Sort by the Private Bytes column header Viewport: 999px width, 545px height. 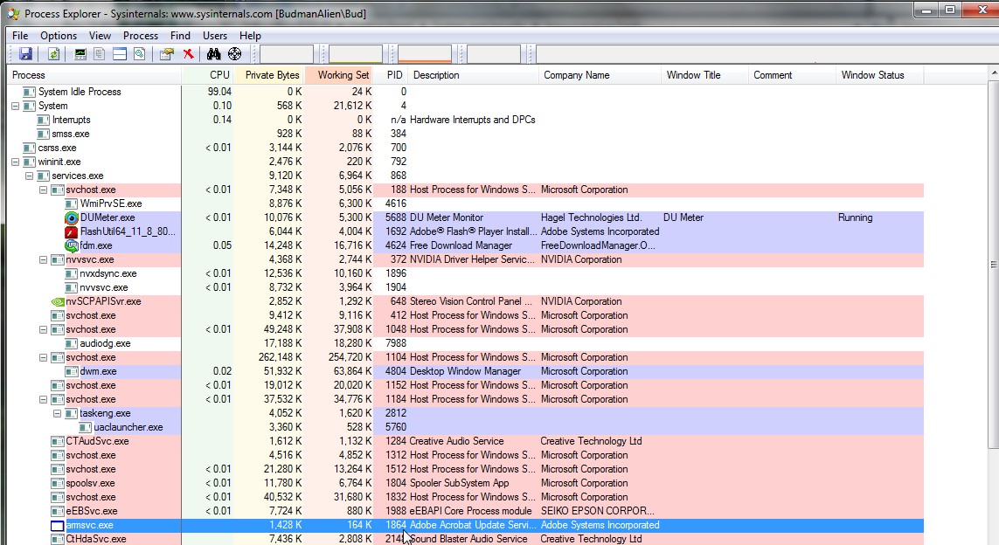(269, 75)
